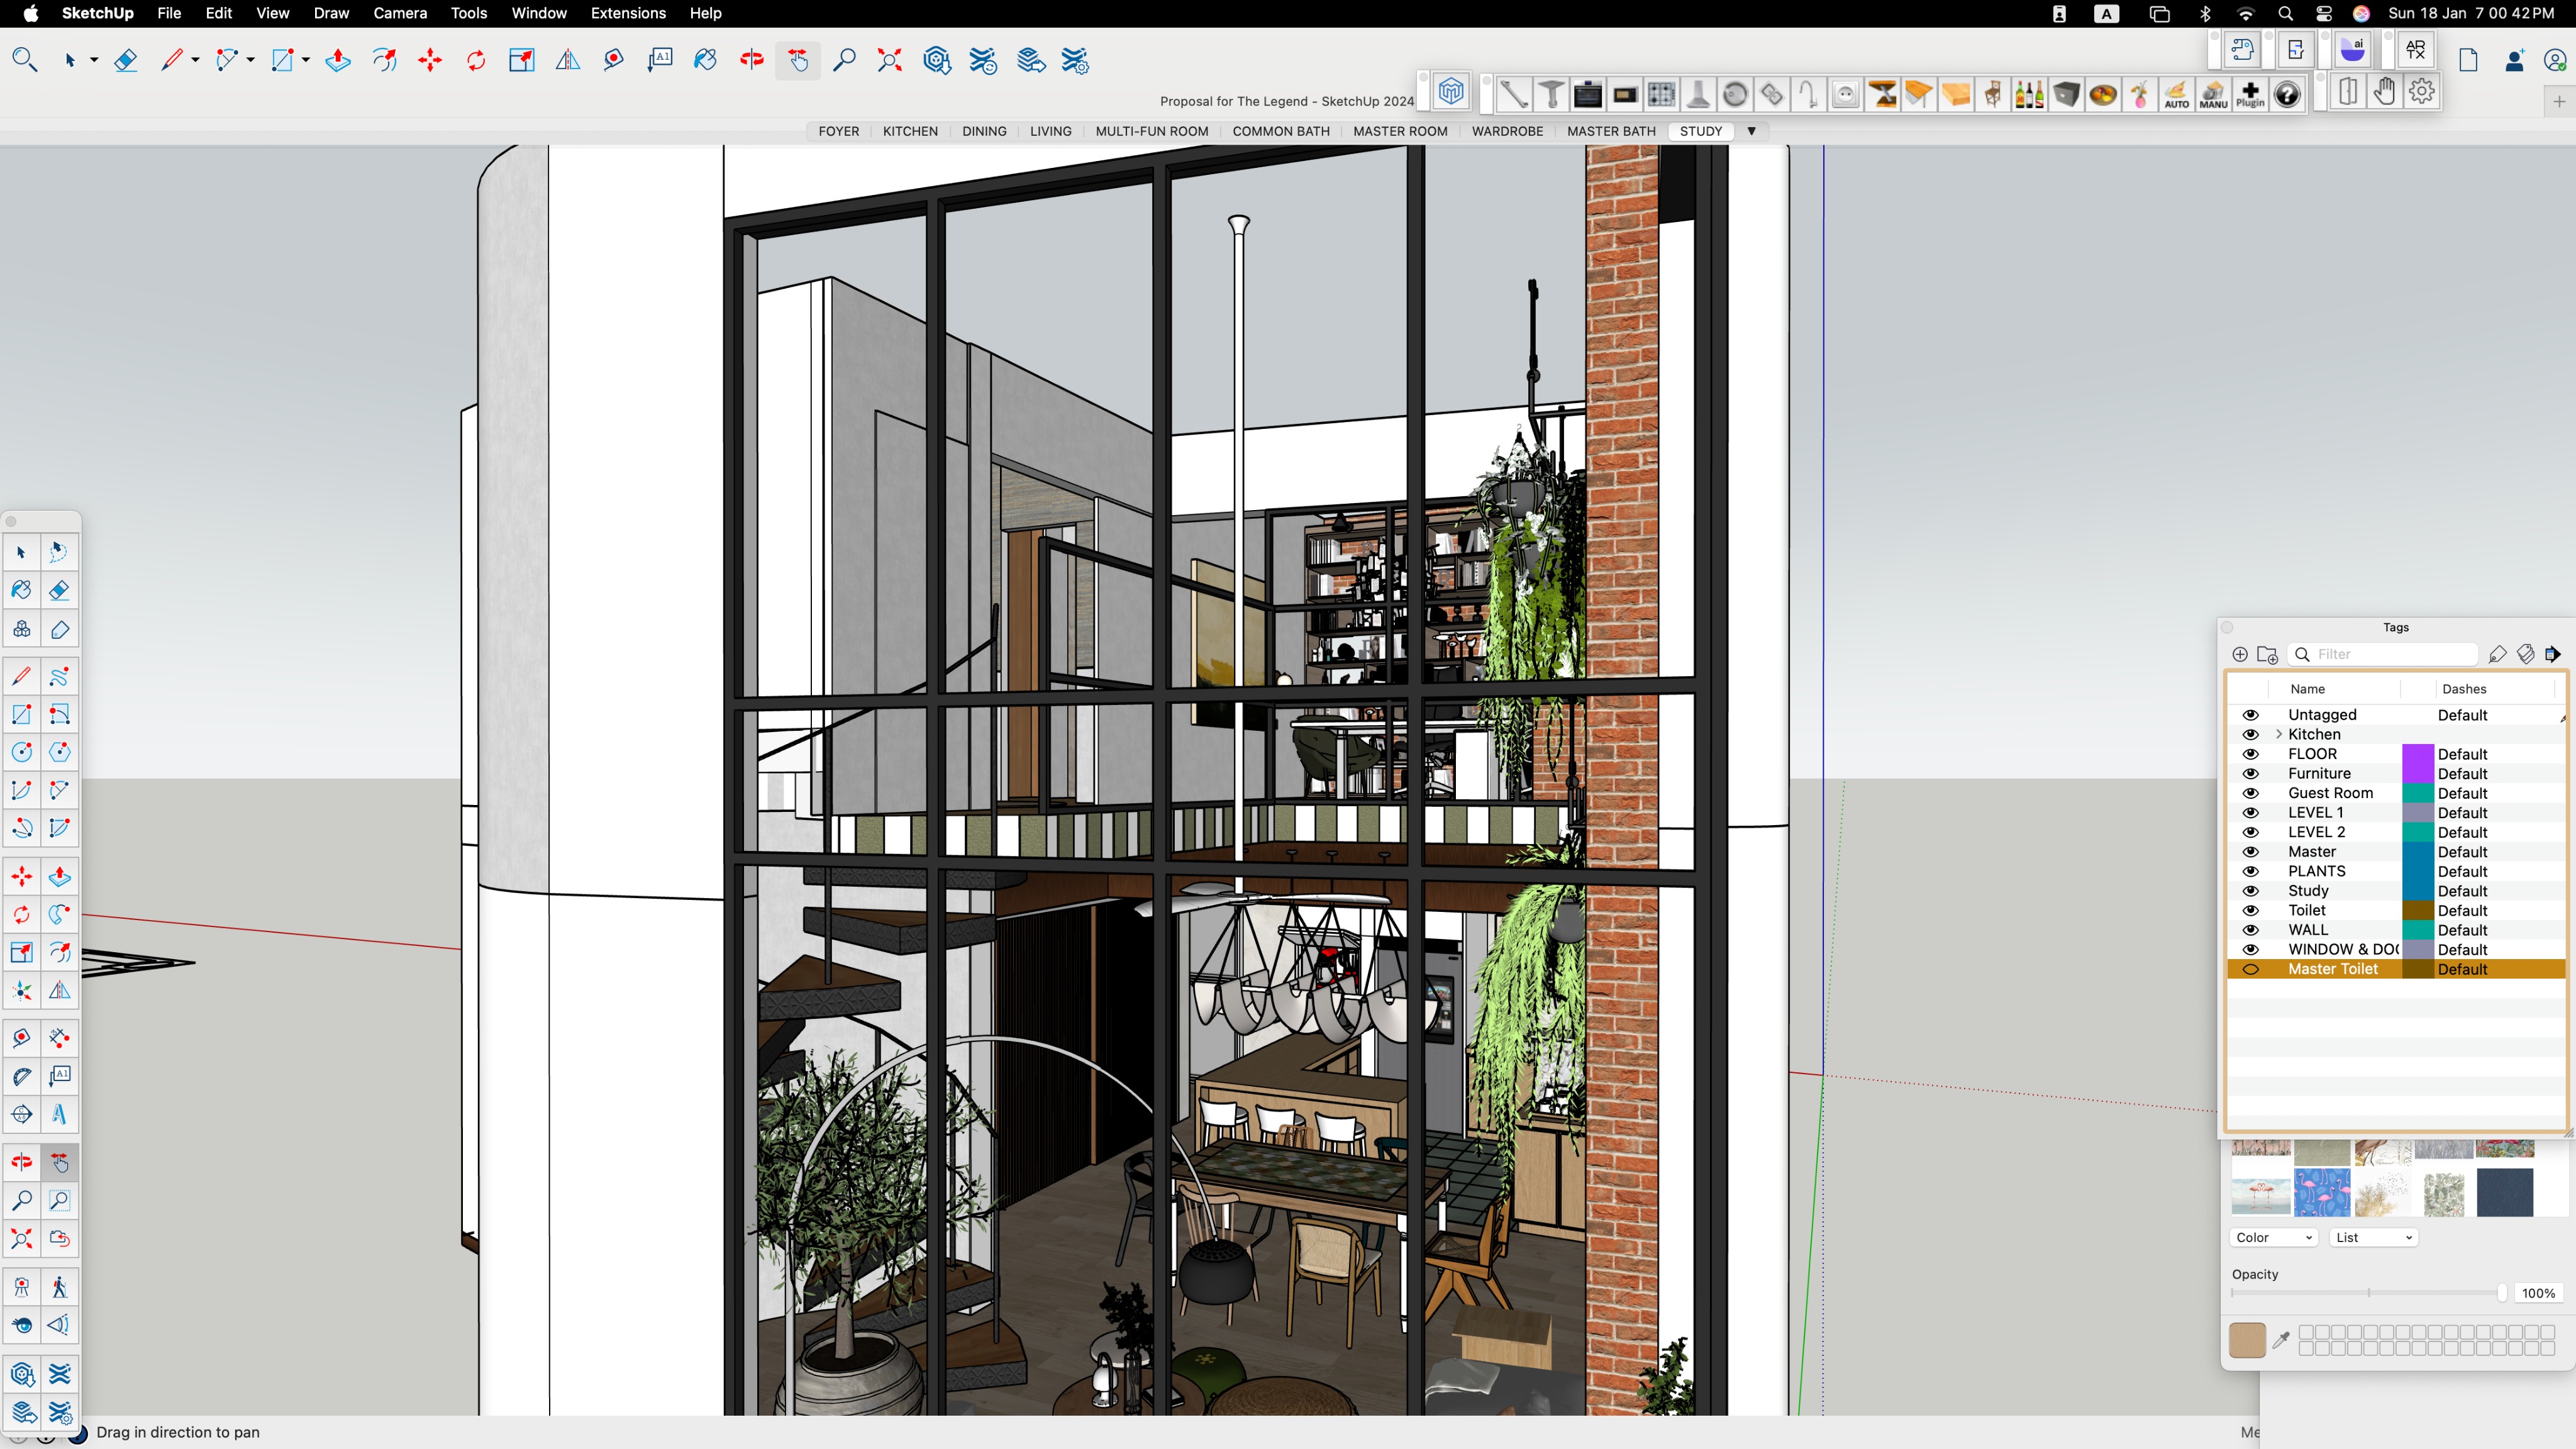This screenshot has height=1449, width=2576.
Task: Show the Master Toilet tag
Action: 2250,969
